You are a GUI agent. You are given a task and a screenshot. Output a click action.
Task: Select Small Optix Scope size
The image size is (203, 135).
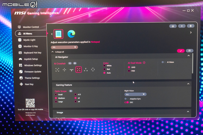56,95
